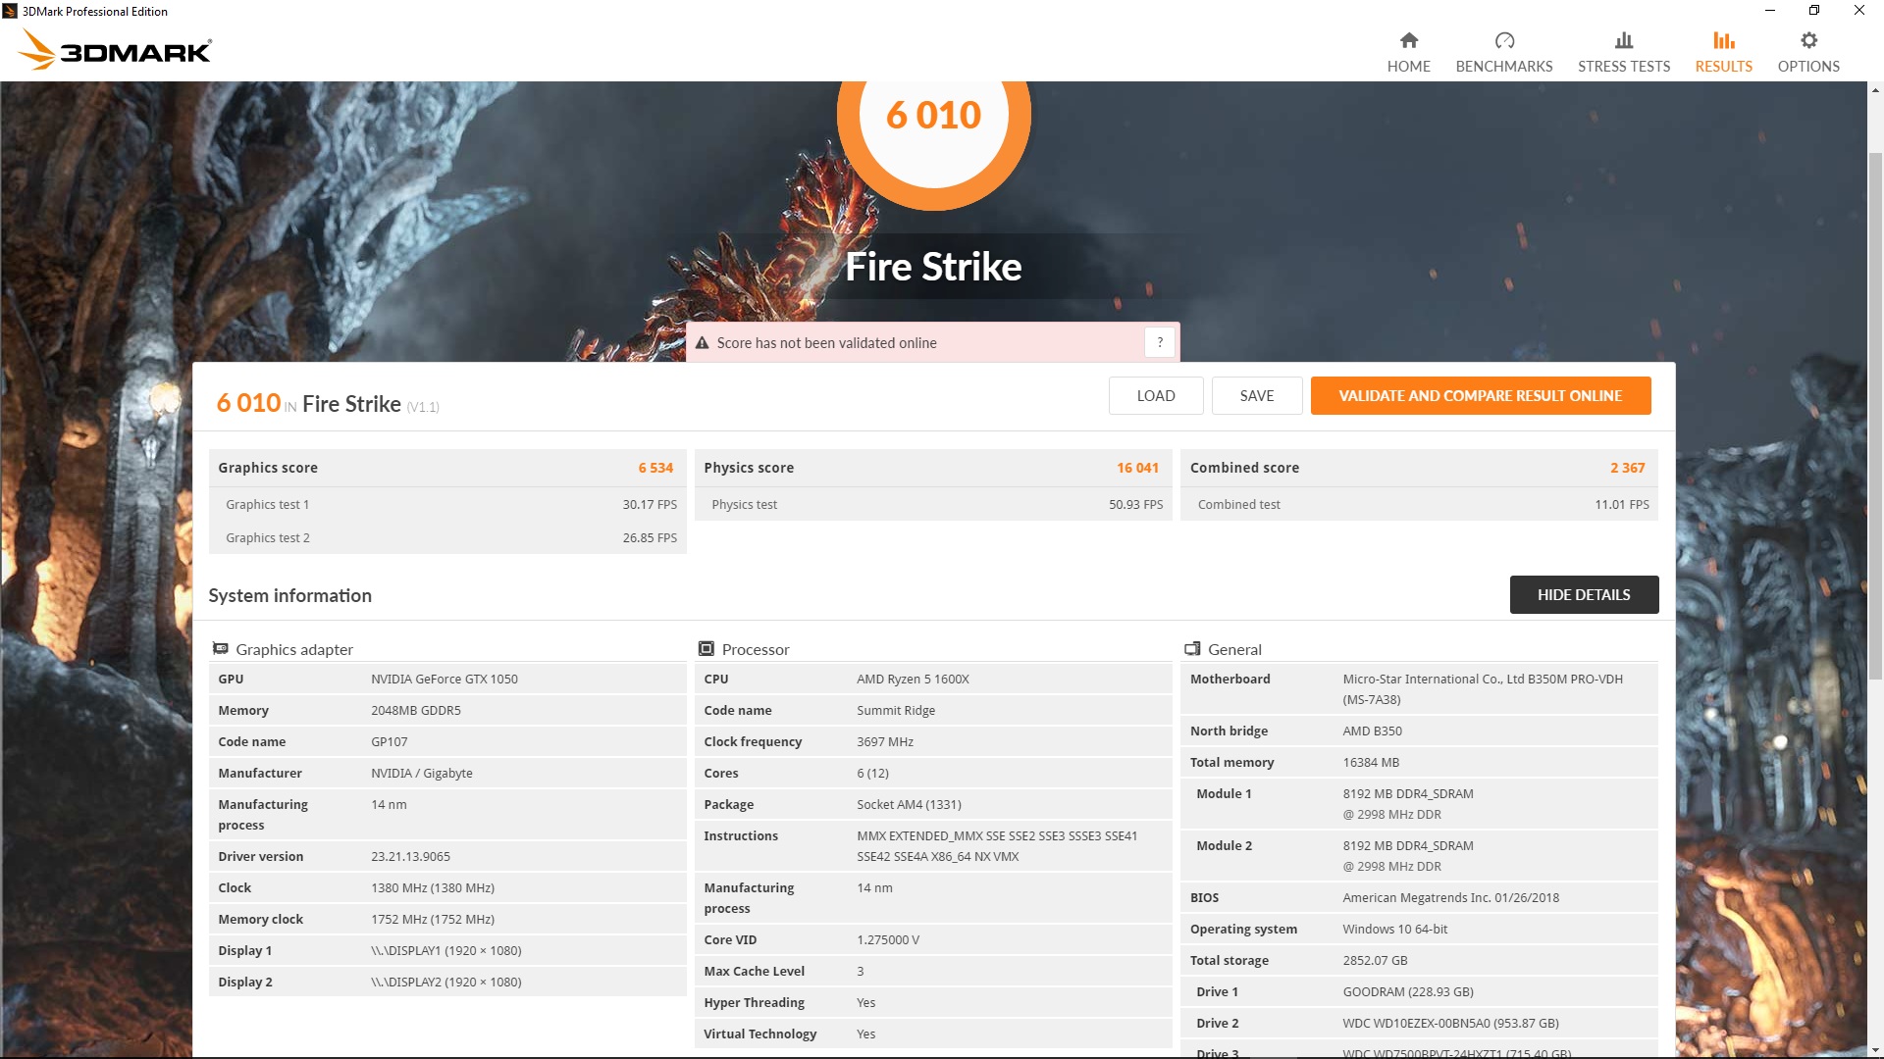1884x1059 pixels.
Task: Click the 3DMark title bar app icon
Action: (x=10, y=11)
